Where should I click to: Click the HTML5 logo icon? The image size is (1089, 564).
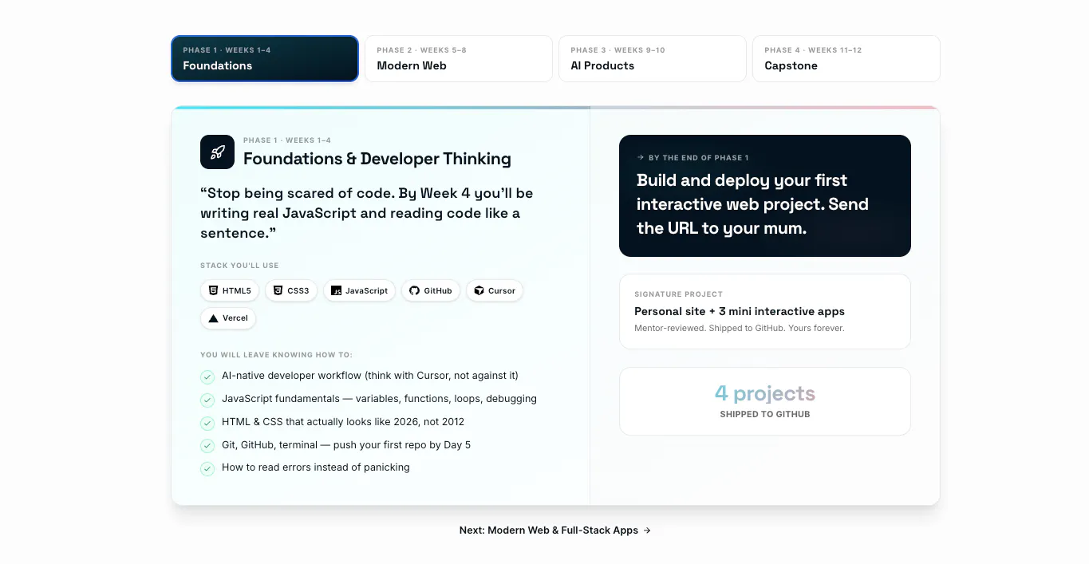point(213,290)
